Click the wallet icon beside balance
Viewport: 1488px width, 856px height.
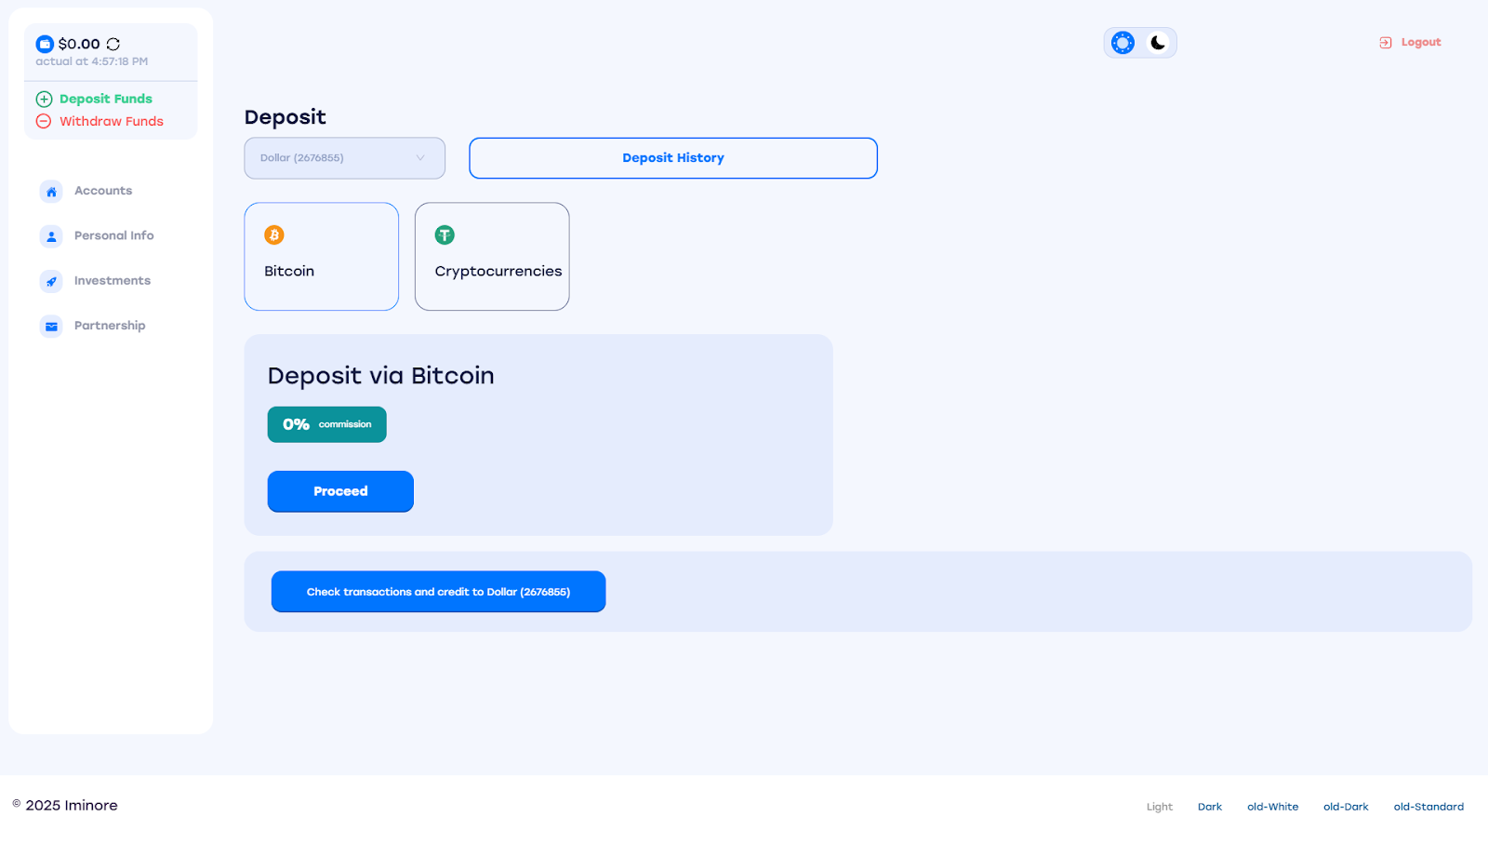[45, 44]
